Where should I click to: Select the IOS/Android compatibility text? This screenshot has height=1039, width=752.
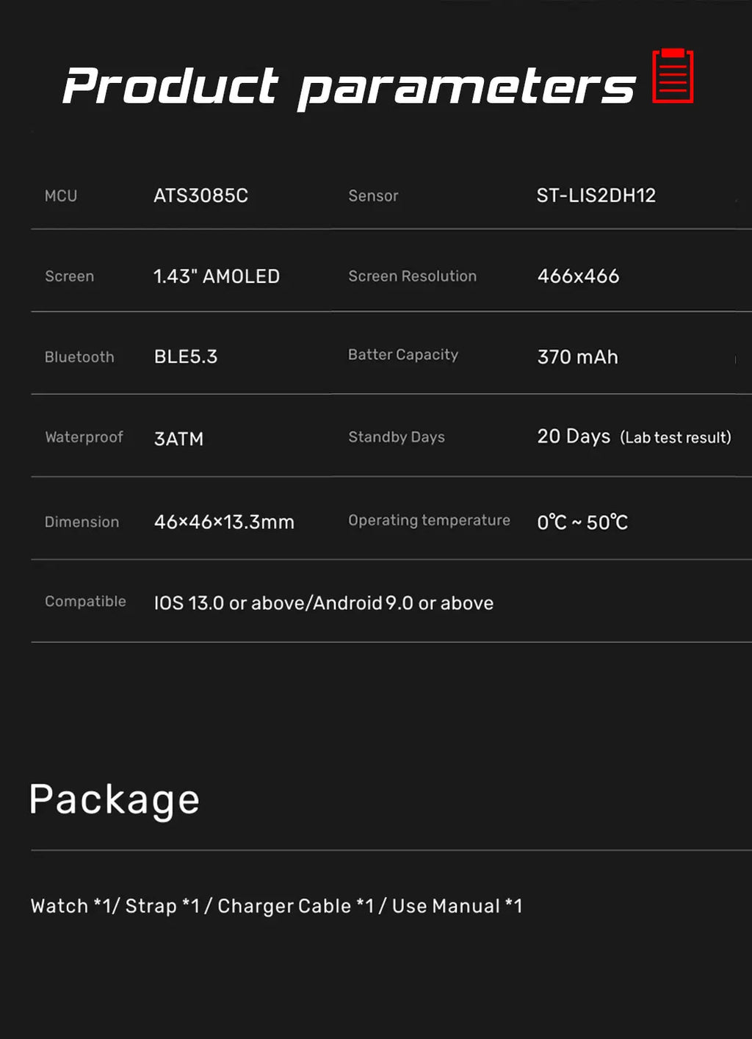(x=323, y=603)
